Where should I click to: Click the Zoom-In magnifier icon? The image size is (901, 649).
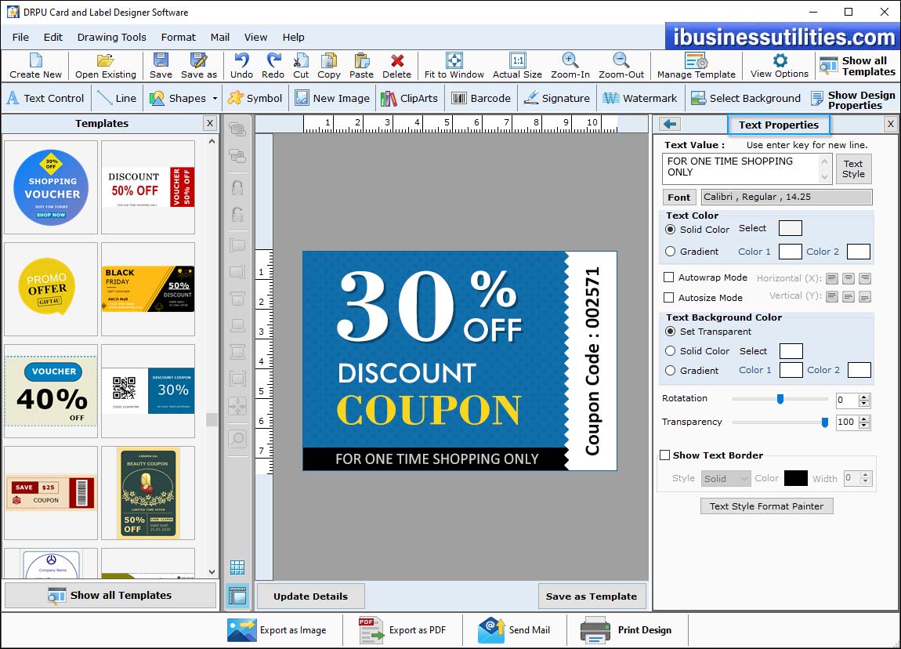570,61
